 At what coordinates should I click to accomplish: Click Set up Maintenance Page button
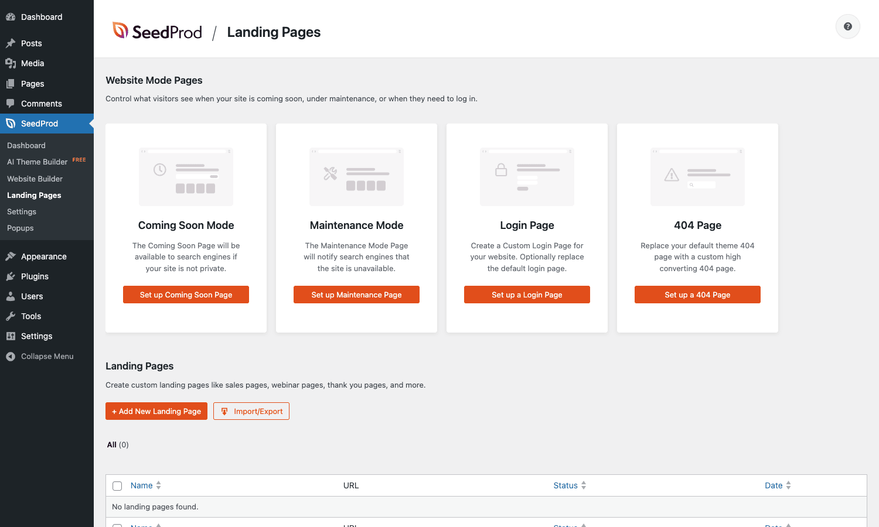356,295
